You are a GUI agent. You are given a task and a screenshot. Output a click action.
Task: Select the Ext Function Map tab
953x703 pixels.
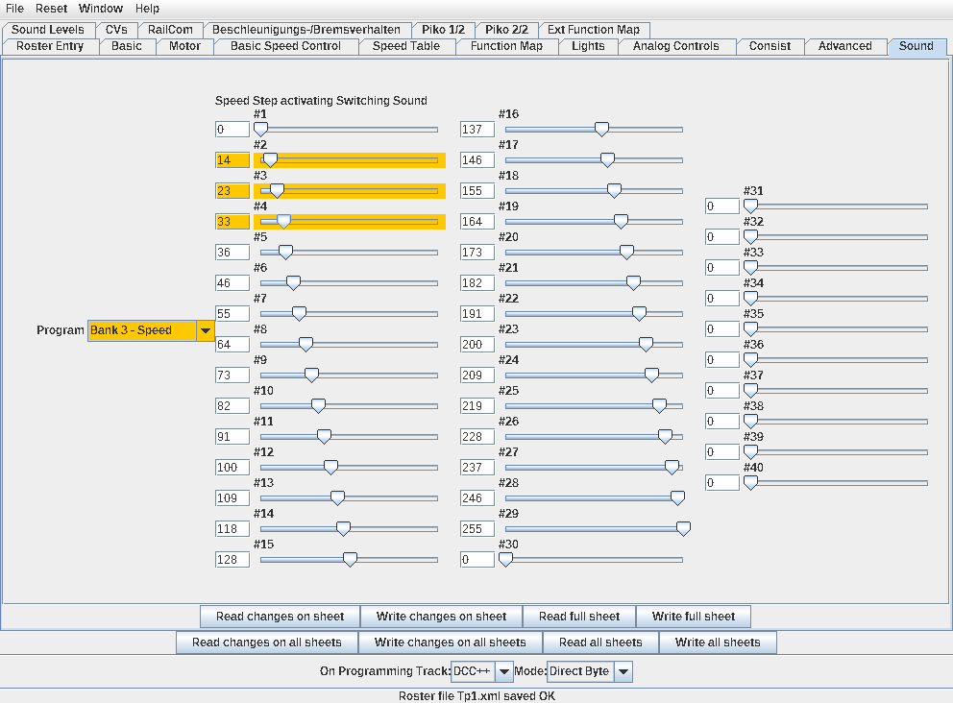594,30
